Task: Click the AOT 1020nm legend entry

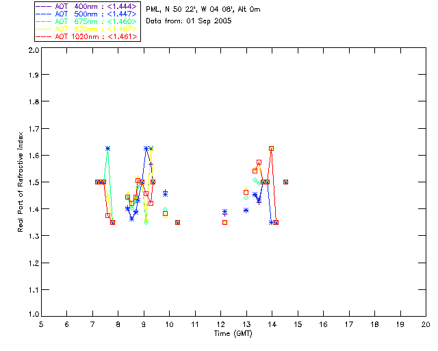Action: tap(86, 36)
